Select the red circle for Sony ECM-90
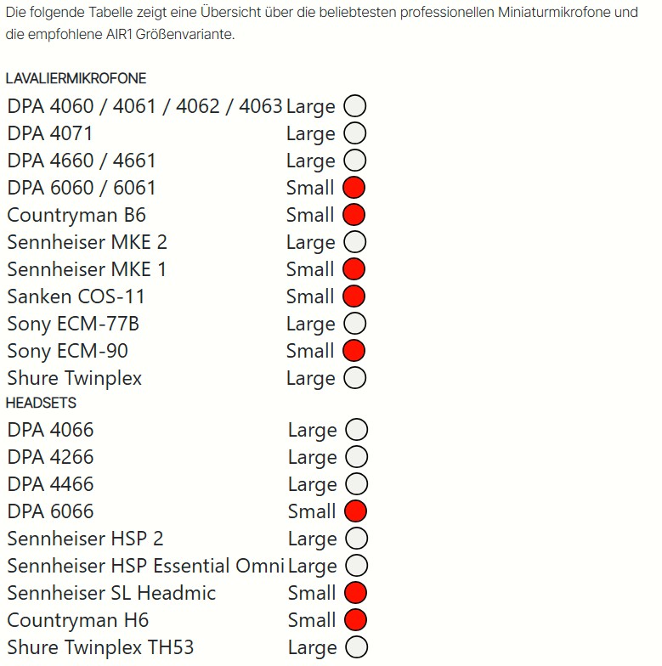662x666 pixels. (354, 351)
